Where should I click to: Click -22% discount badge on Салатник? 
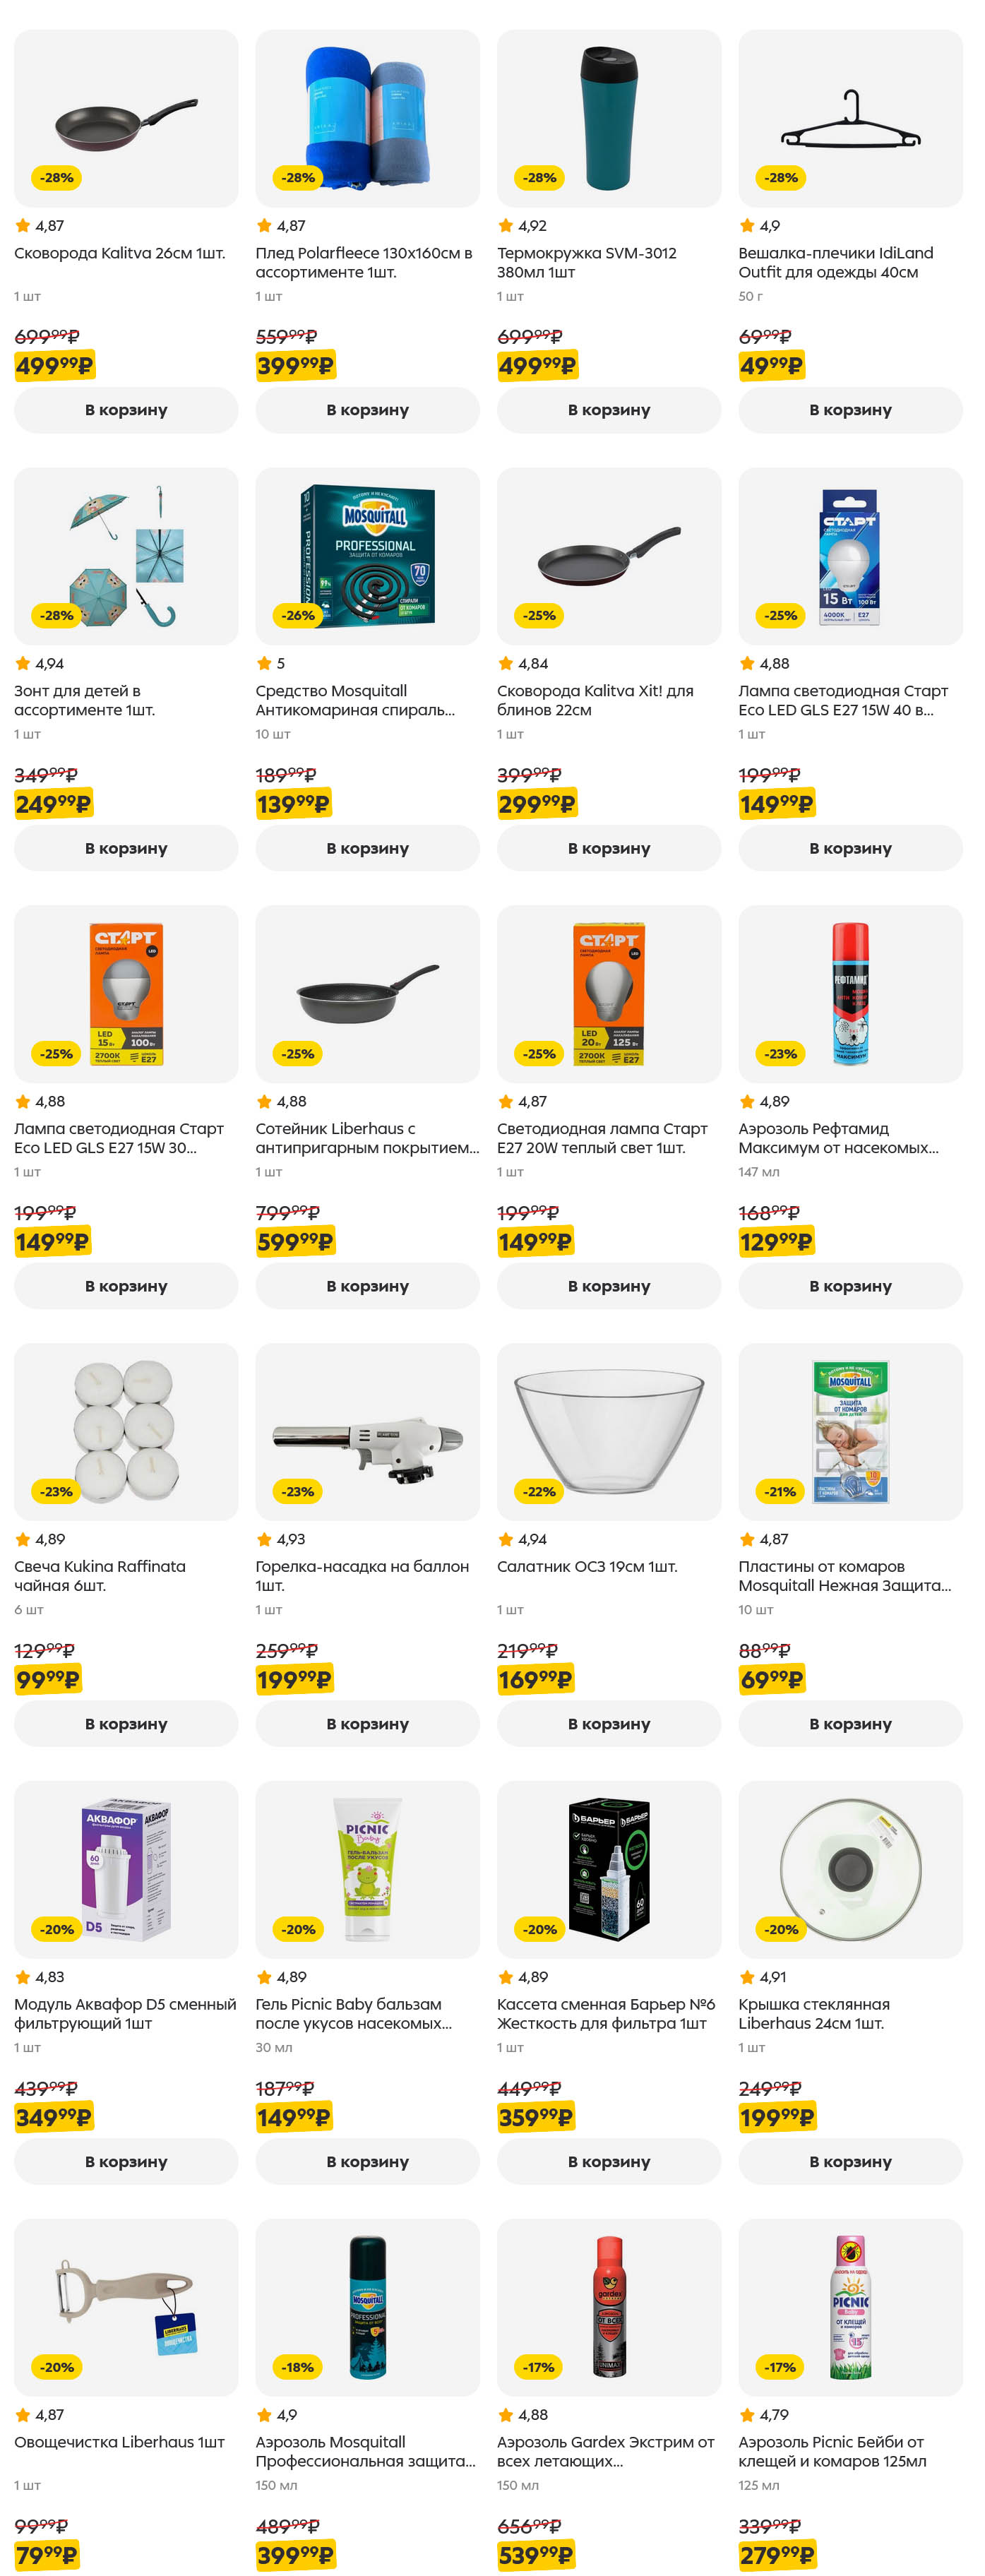(x=539, y=1491)
